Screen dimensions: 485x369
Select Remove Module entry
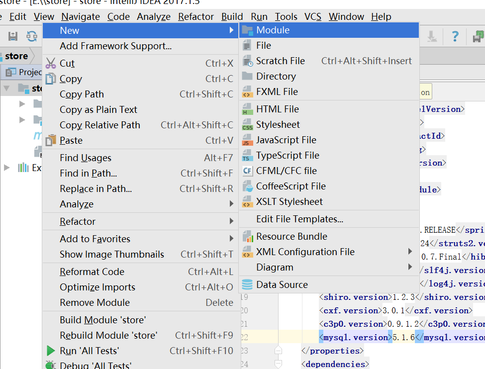141,302
